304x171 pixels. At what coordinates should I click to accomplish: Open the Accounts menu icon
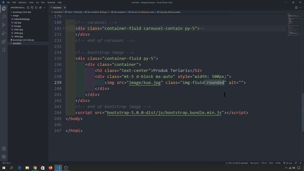pos(4,149)
